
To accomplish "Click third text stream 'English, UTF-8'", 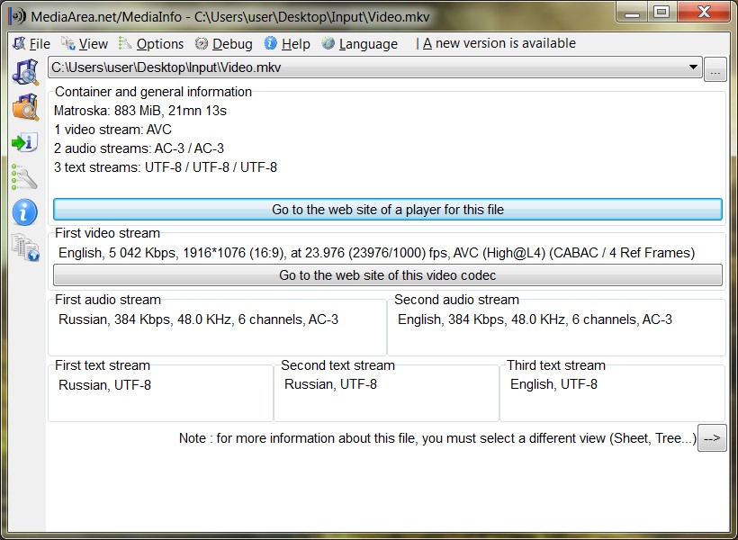I will (553, 384).
